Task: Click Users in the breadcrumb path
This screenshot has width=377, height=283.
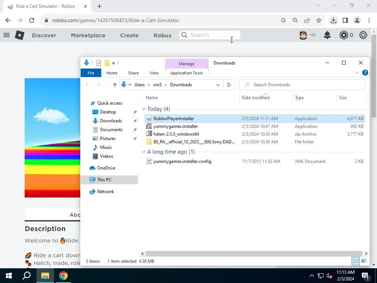Action: (x=140, y=85)
